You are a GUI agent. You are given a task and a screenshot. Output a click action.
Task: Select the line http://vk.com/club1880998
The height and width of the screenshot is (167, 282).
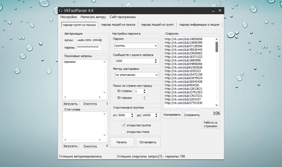[183, 60]
